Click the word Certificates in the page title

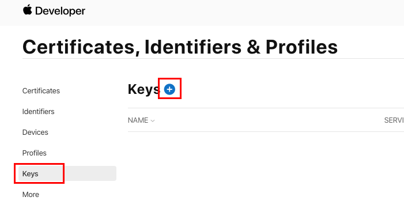pos(81,47)
